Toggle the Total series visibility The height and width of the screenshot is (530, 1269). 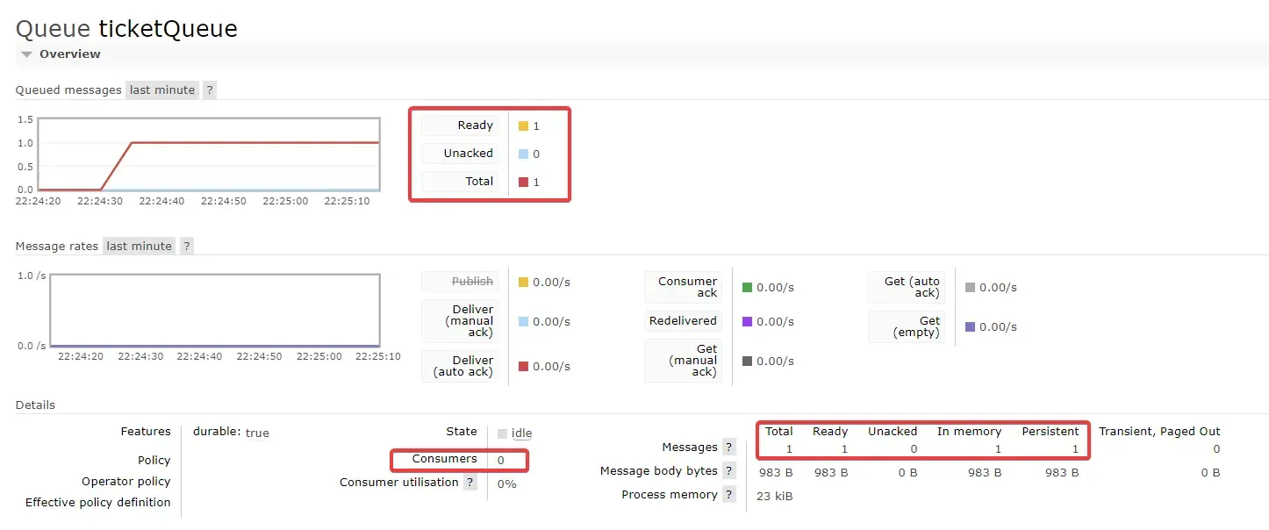458,181
